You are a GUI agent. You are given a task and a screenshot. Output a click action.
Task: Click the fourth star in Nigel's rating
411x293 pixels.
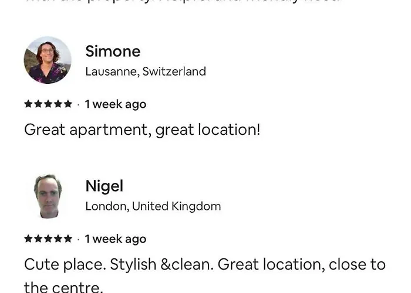click(58, 239)
